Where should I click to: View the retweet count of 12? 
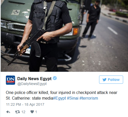[x=23, y=112]
